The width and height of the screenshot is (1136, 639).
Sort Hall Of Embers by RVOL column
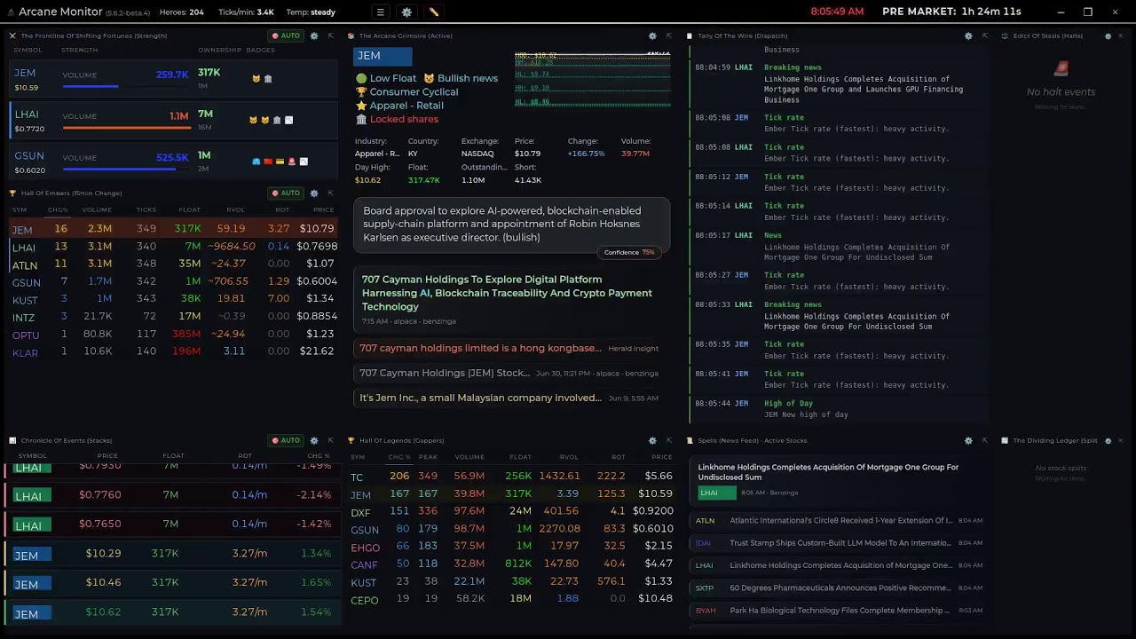coord(235,210)
